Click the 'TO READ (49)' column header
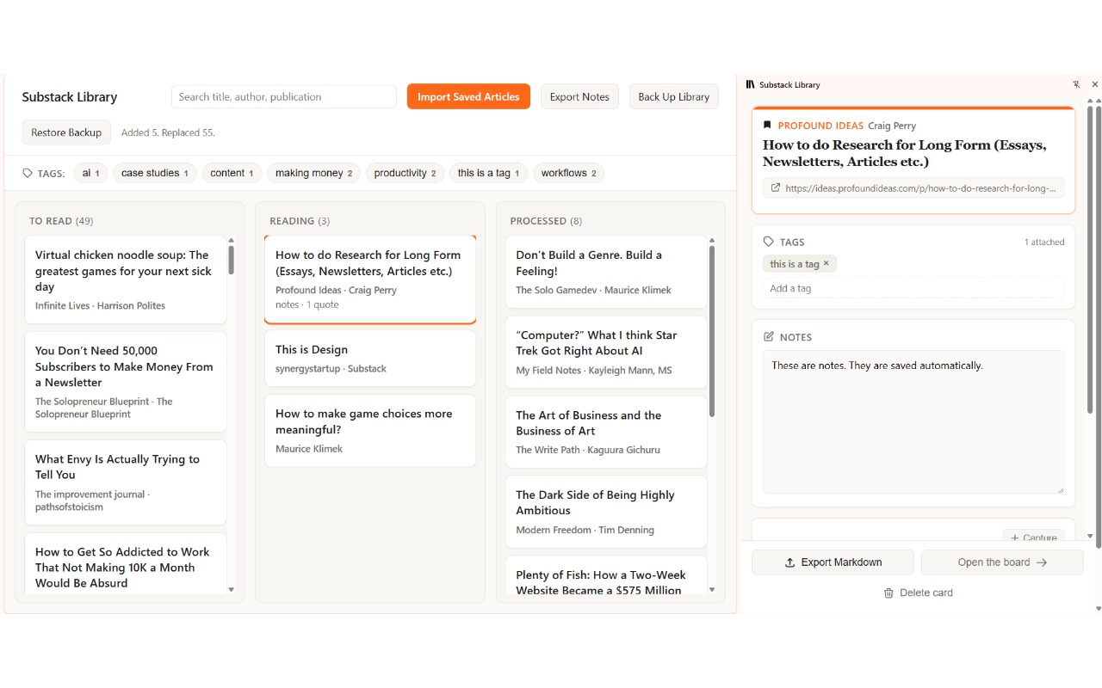 (x=61, y=221)
